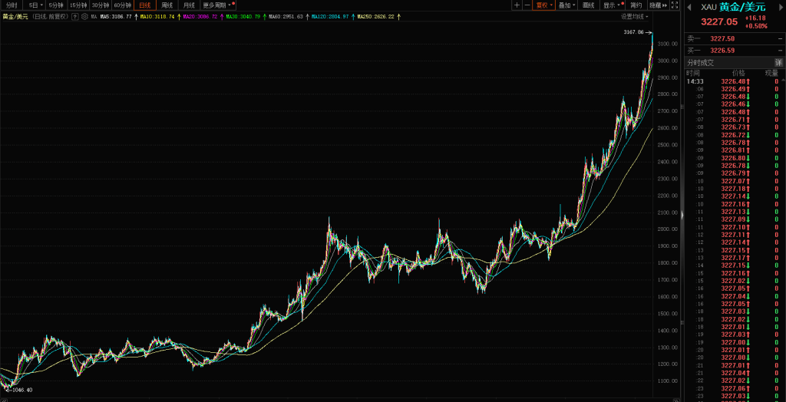This screenshot has height=402, width=786.
Task: Click the 分时成交 section header
Action: click(x=700, y=63)
